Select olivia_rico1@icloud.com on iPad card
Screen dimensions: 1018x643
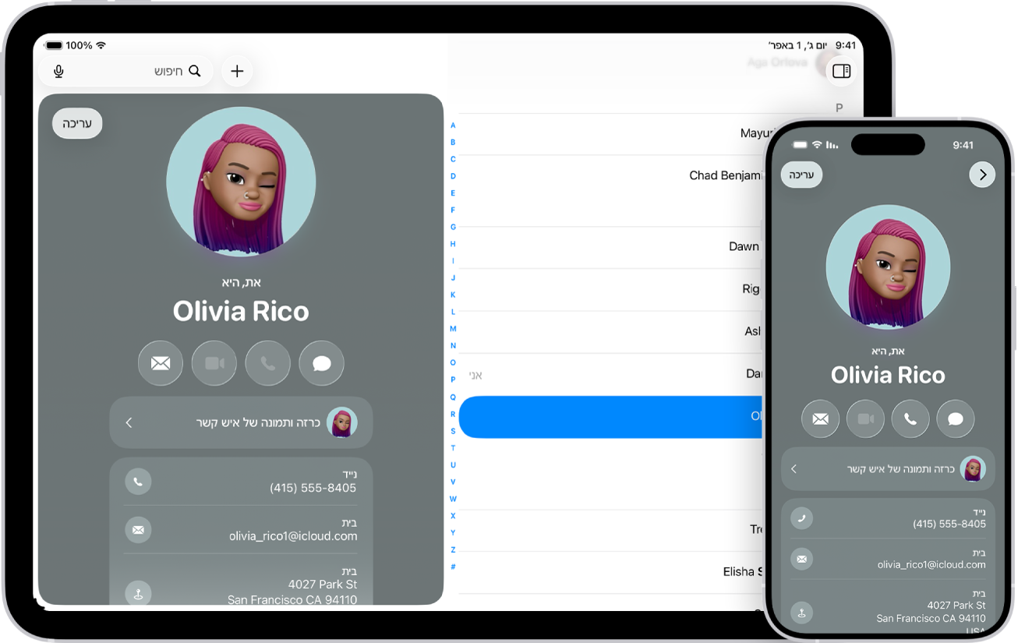click(x=293, y=536)
